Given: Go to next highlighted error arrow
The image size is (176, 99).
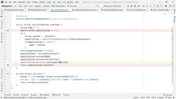Looking at the screenshot, I should click(171, 13).
